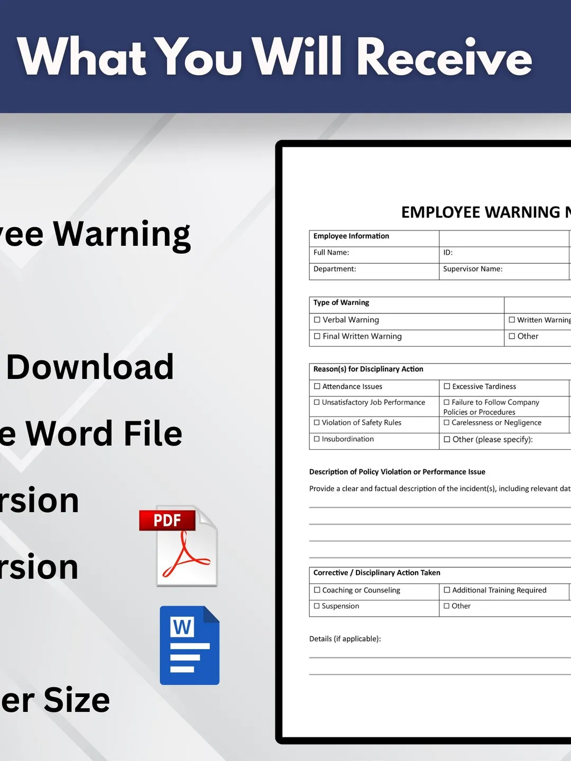Click the ID field
The height and width of the screenshot is (761, 571).
(504, 255)
